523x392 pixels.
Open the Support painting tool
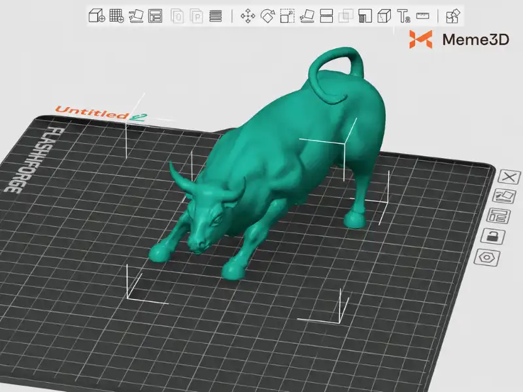(365, 16)
